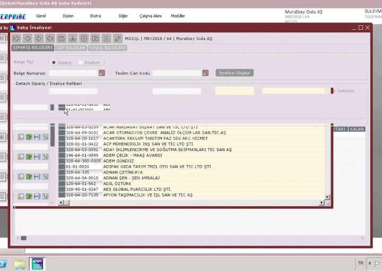Click the folder icon left of the download-tray icon

tap(62, 39)
